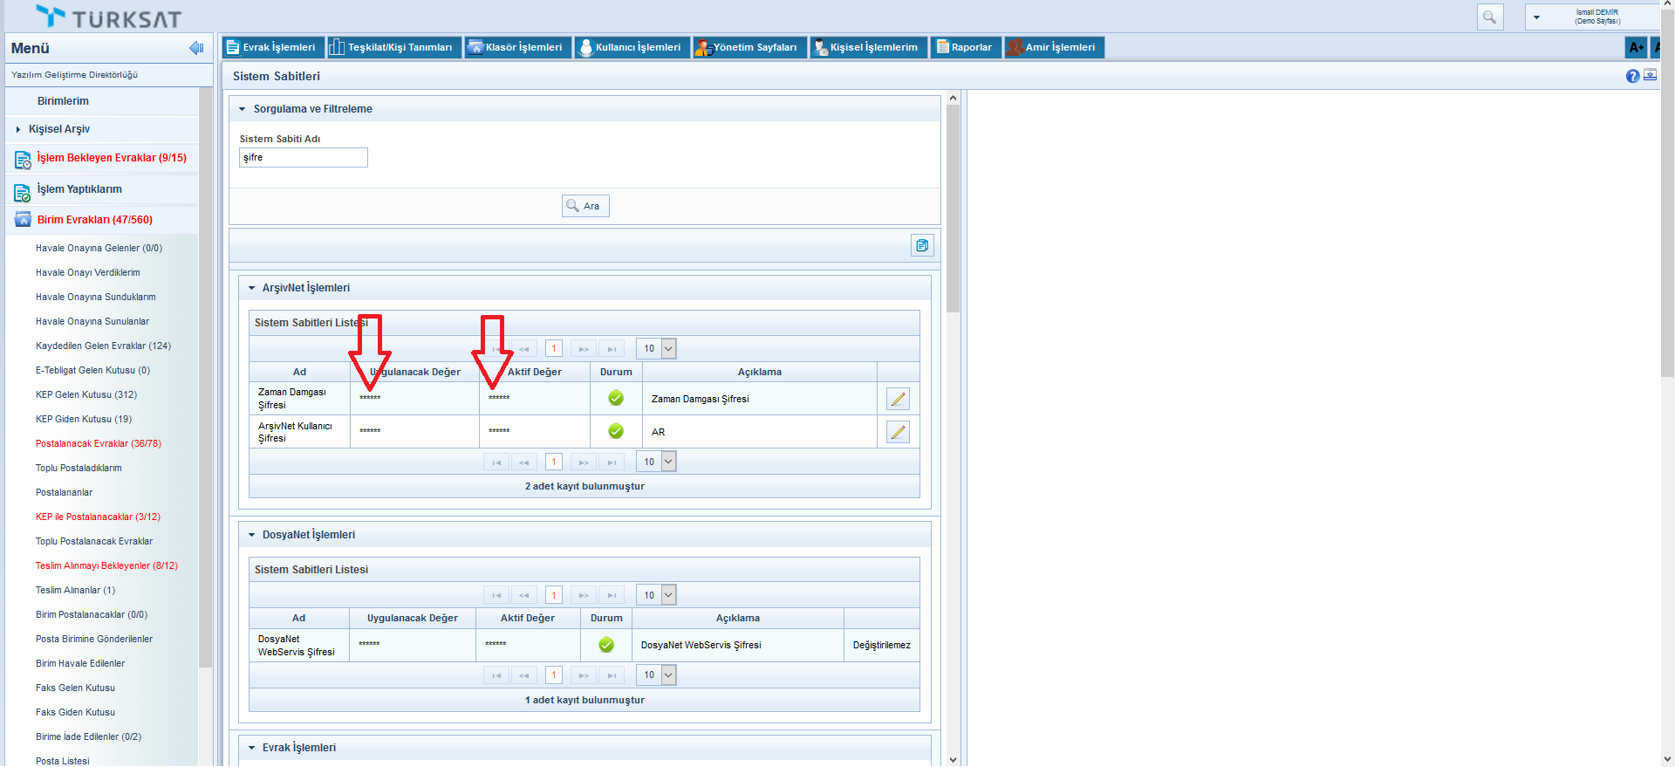Collapse the left Menü panel arrow icon
Image resolution: width=1675 pixels, height=767 pixels.
[196, 48]
